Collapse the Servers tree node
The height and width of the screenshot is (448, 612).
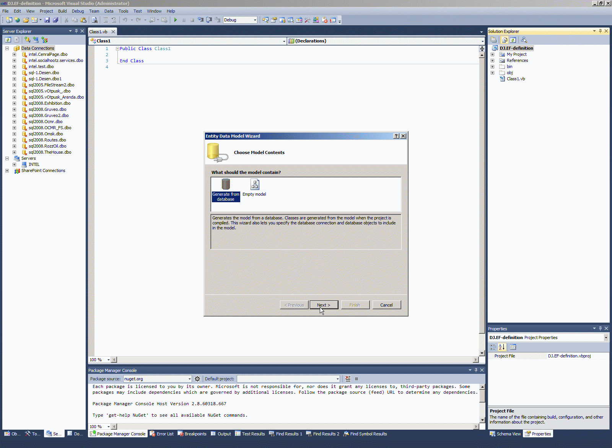click(x=7, y=158)
